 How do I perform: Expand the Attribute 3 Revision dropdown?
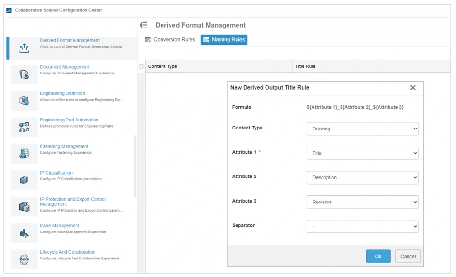362,202
